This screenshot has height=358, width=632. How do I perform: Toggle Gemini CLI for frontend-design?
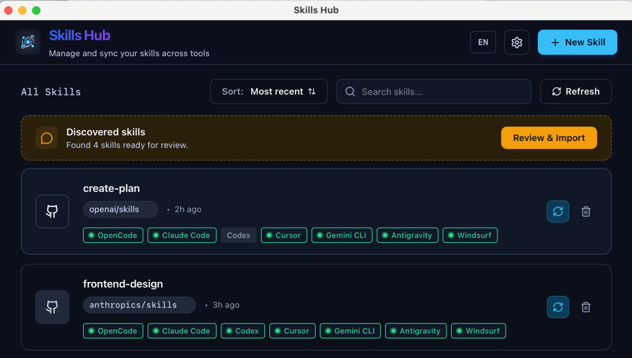tap(351, 331)
